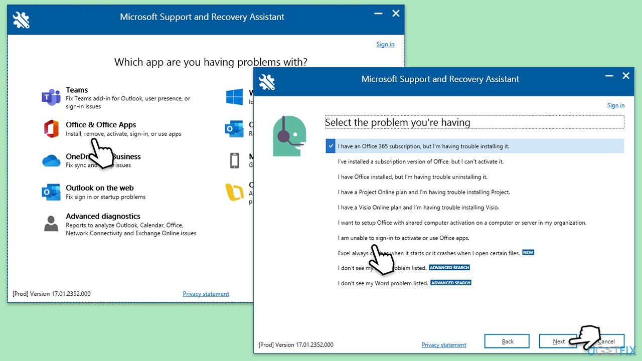
Task: Pick Visio Online plan install problem
Action: (x=418, y=208)
